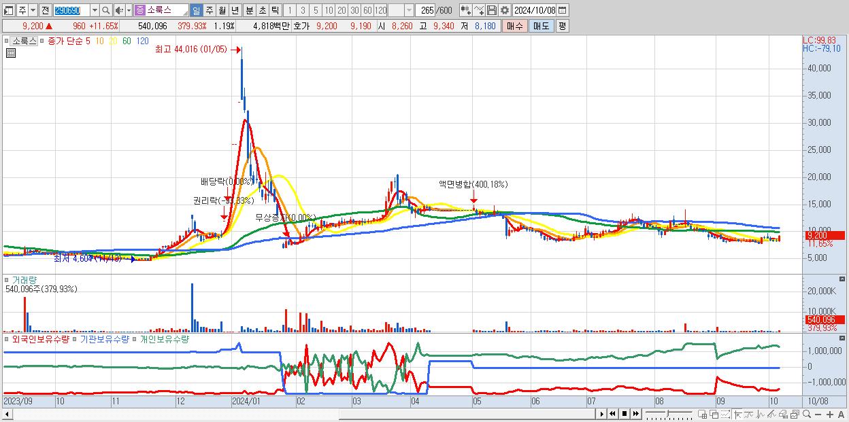Click the 평 button
Image resolution: width=849 pixels, height=422 pixels.
click(562, 26)
